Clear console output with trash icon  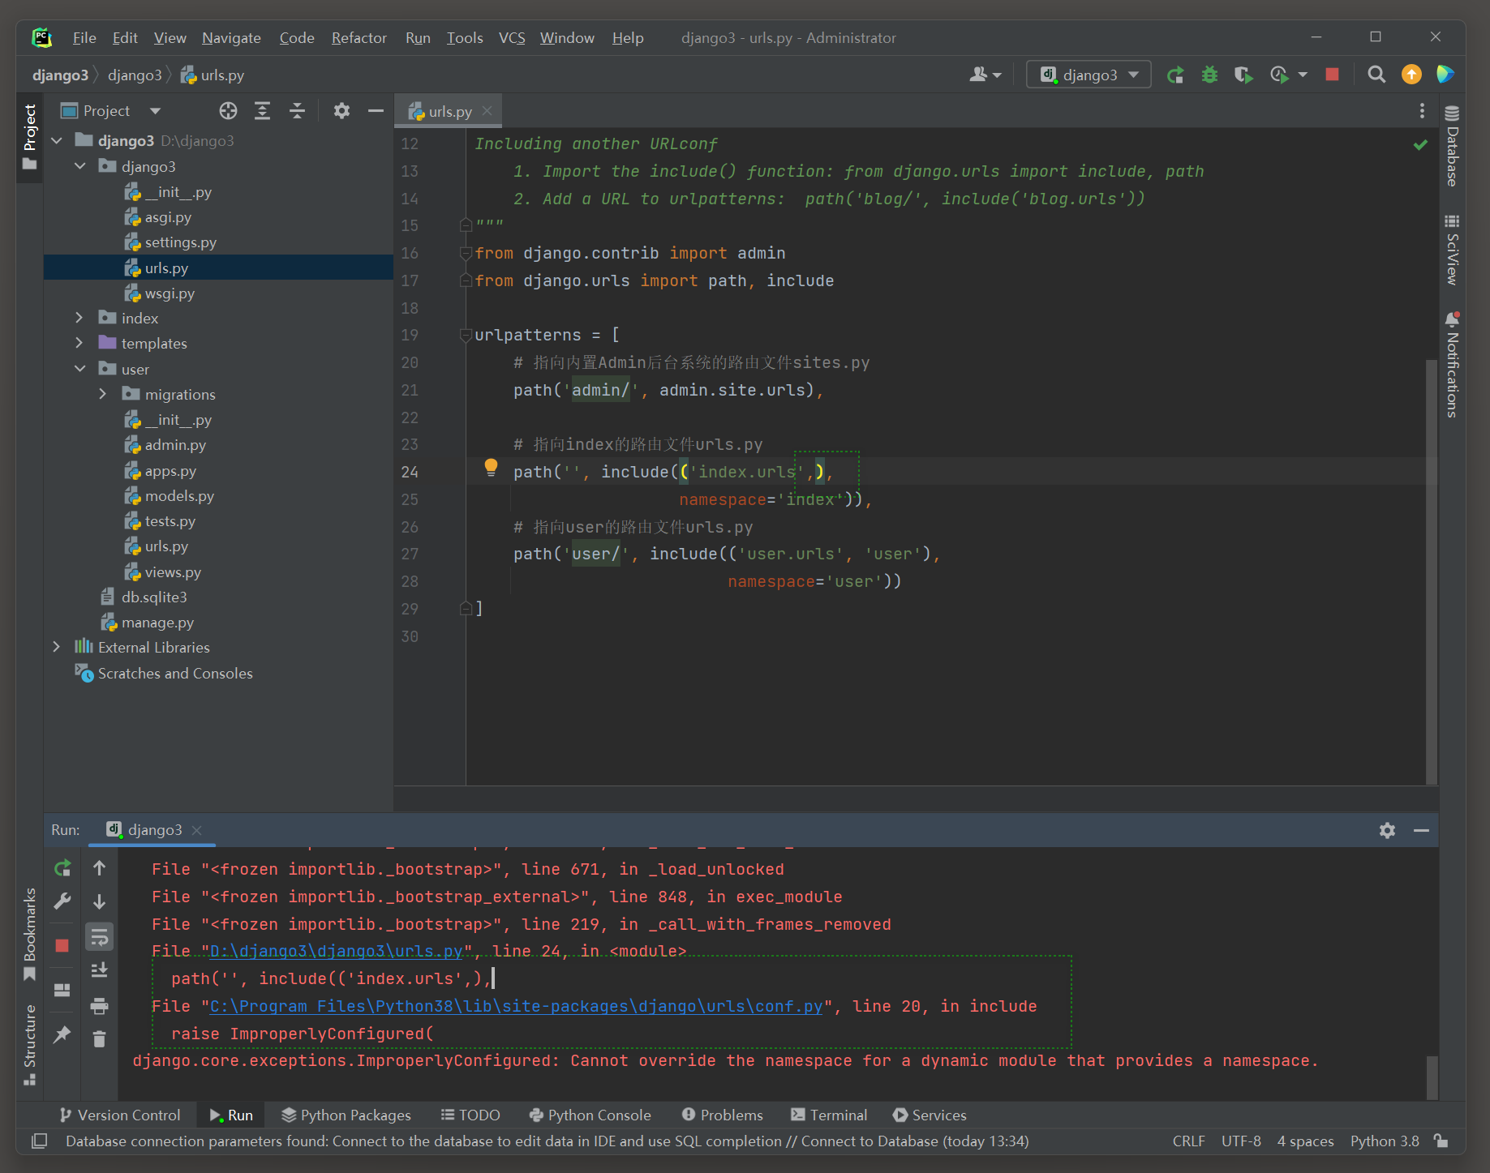click(99, 1039)
